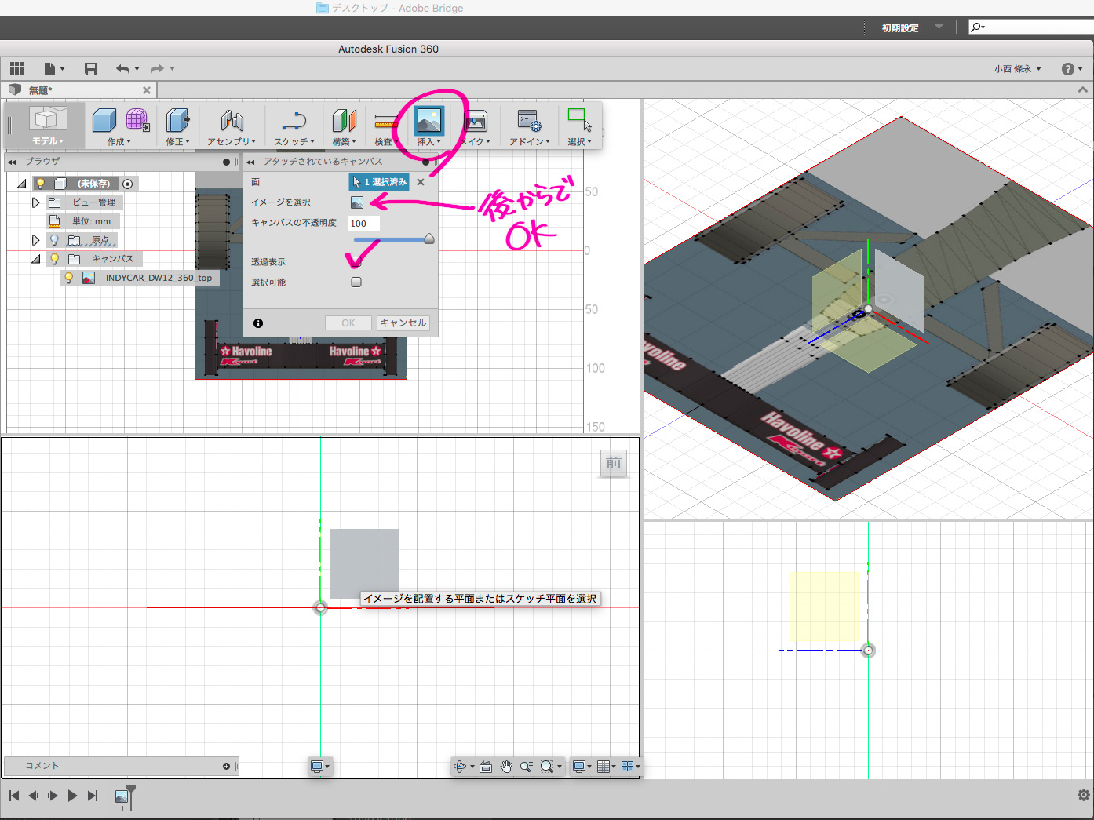
Task: Click the Sketch line-arc icon
Action: pos(294,120)
